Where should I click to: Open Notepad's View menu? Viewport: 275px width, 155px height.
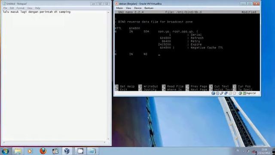(x=30, y=8)
